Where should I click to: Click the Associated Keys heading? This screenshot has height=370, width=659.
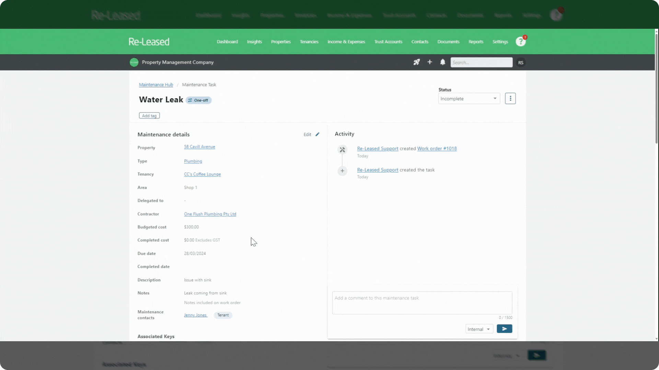click(x=156, y=336)
